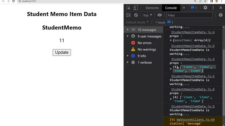Image resolution: width=225 pixels, height=126 pixels.
Task: Clear the console with the clear icon
Action: click(x=136, y=15)
